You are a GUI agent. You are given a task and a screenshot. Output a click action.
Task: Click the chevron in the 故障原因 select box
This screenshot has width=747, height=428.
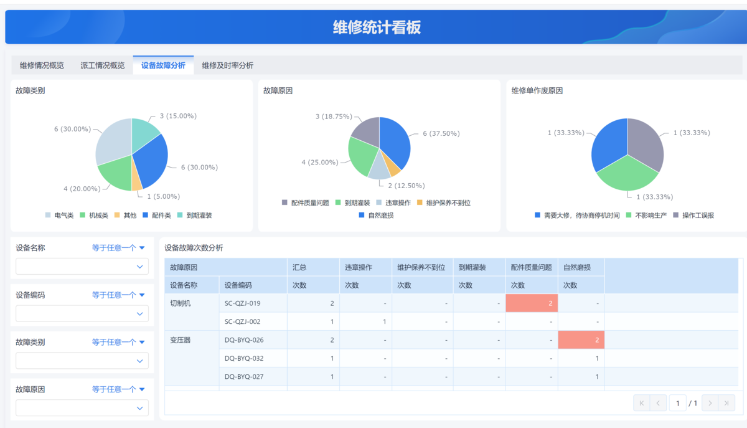click(140, 408)
